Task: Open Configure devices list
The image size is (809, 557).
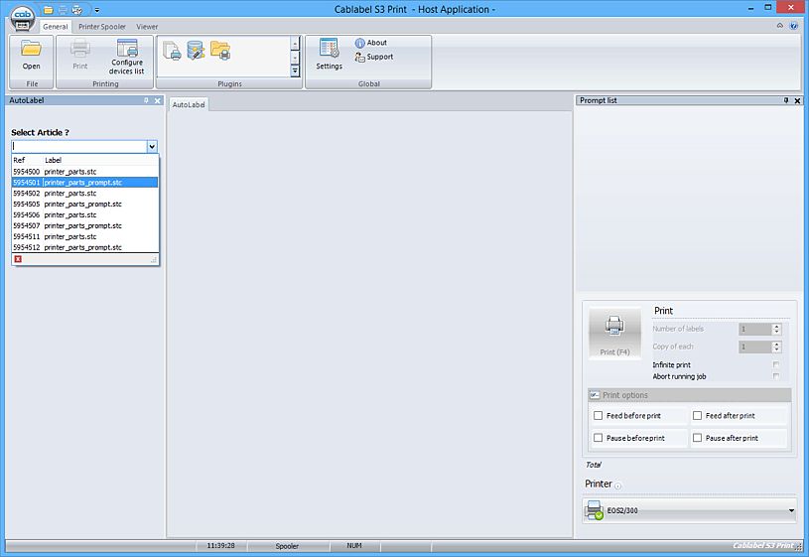Action: pos(126,57)
